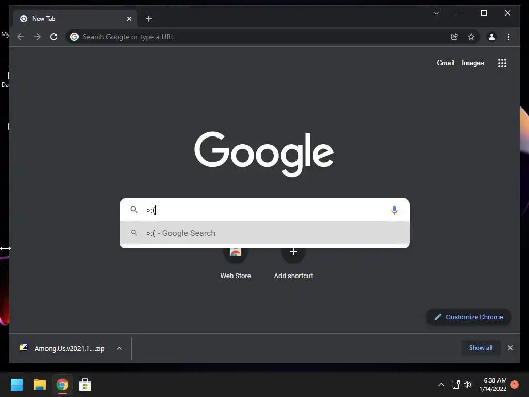Click the forward navigation arrow
The image size is (529, 397).
[37, 37]
